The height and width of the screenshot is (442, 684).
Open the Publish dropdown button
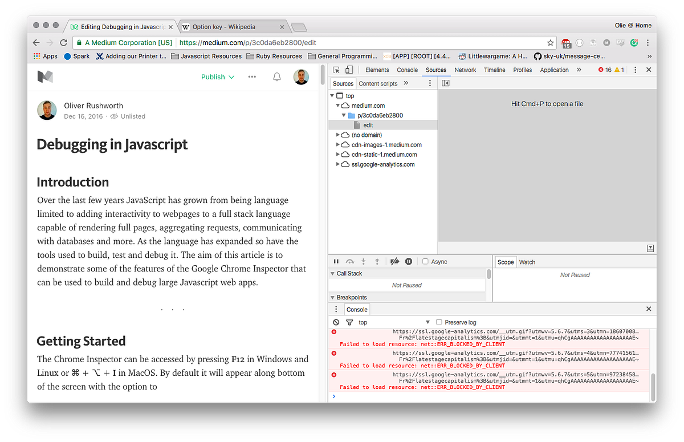coord(217,76)
